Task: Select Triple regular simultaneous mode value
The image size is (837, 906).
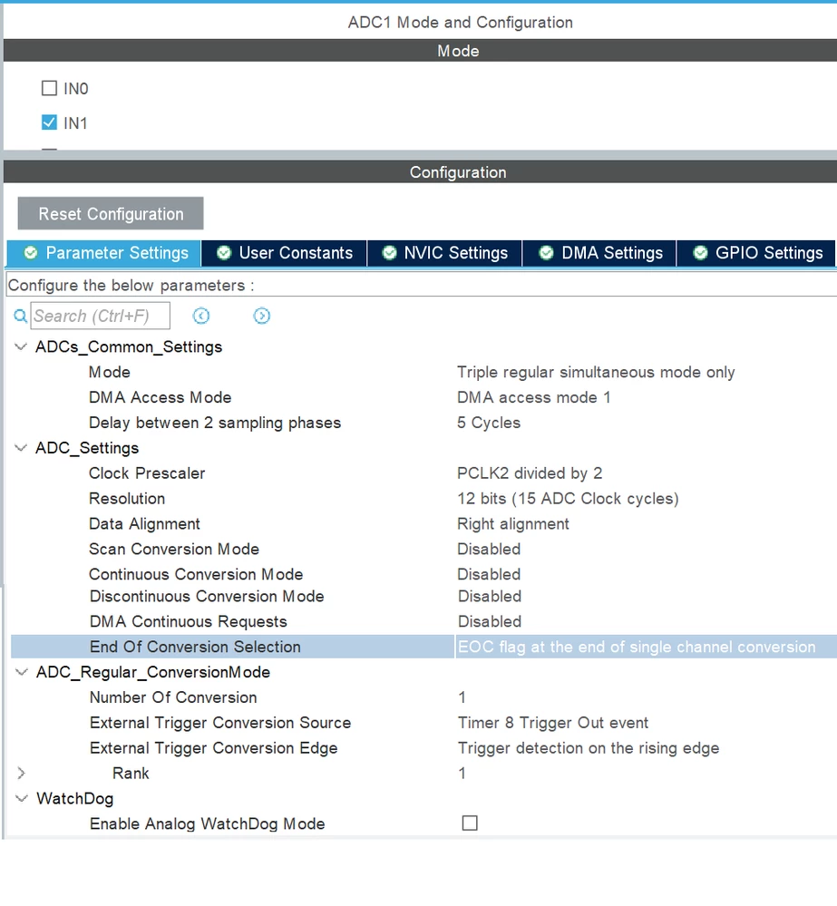Action: coord(596,372)
